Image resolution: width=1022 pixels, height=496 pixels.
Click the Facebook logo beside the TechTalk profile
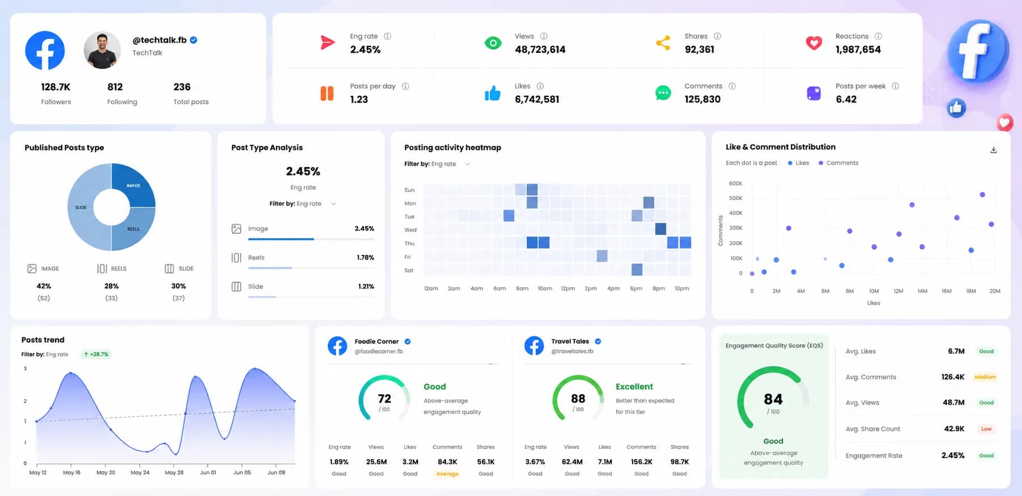pyautogui.click(x=45, y=51)
